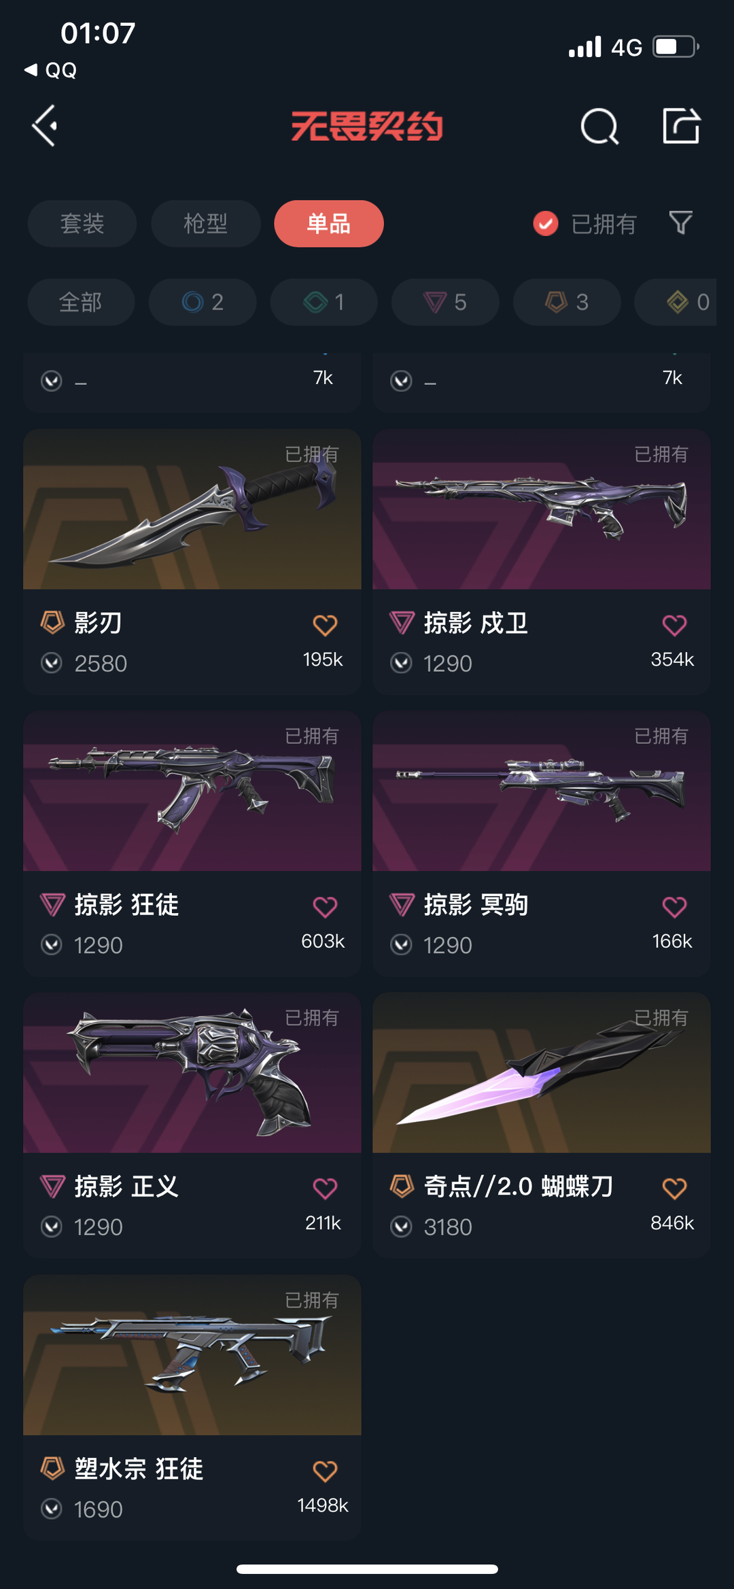Filter by blue circle tier chip showing 2
734x1589 pixels.
point(203,302)
